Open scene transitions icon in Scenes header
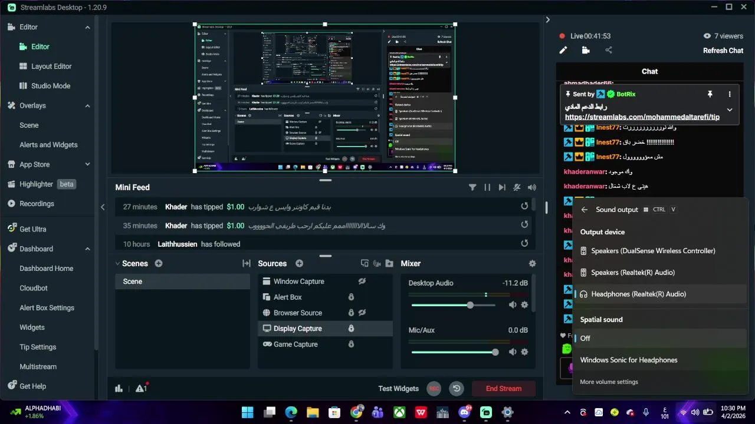 (x=247, y=264)
